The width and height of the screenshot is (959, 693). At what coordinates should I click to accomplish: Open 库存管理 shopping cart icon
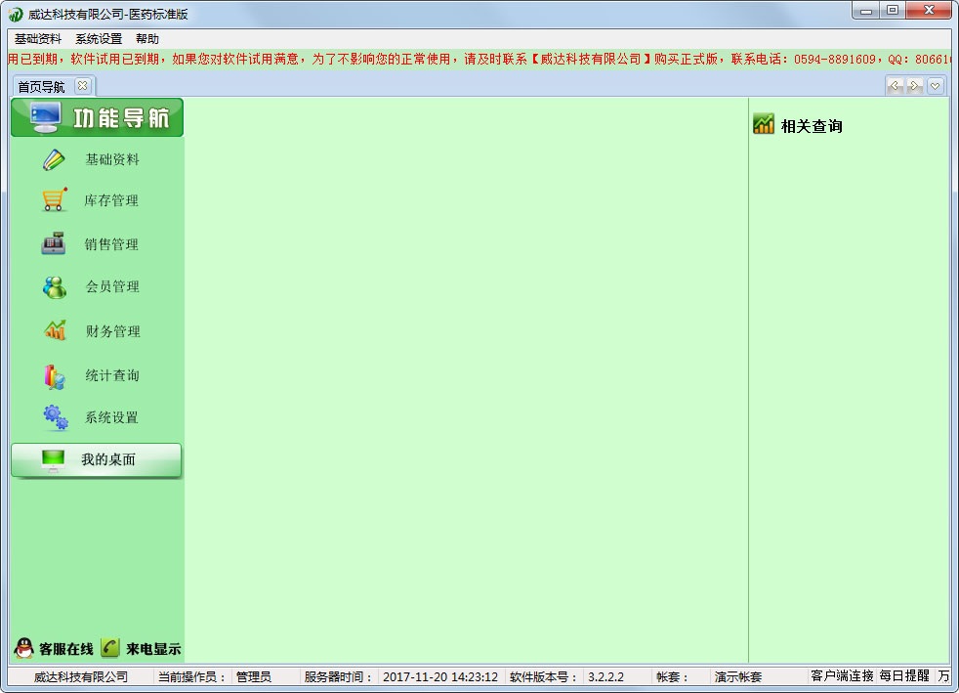[x=55, y=200]
